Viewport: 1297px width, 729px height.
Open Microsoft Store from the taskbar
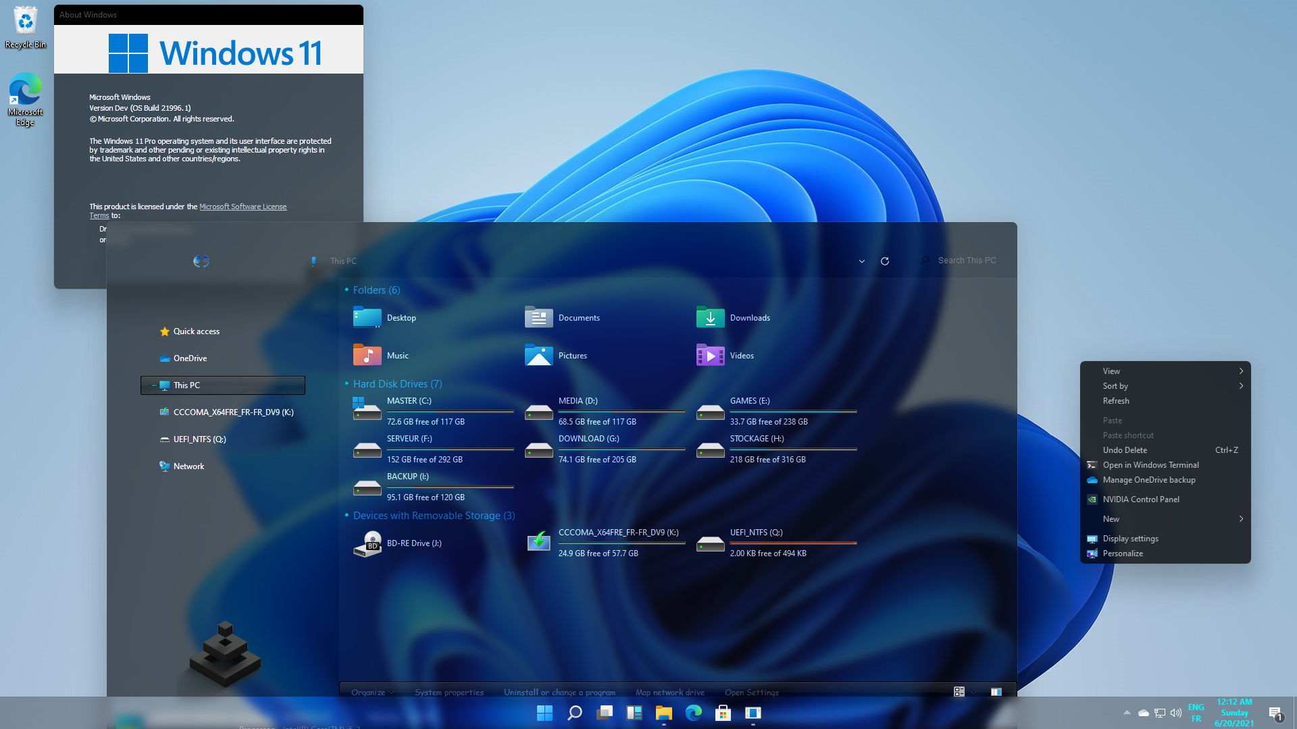click(723, 713)
